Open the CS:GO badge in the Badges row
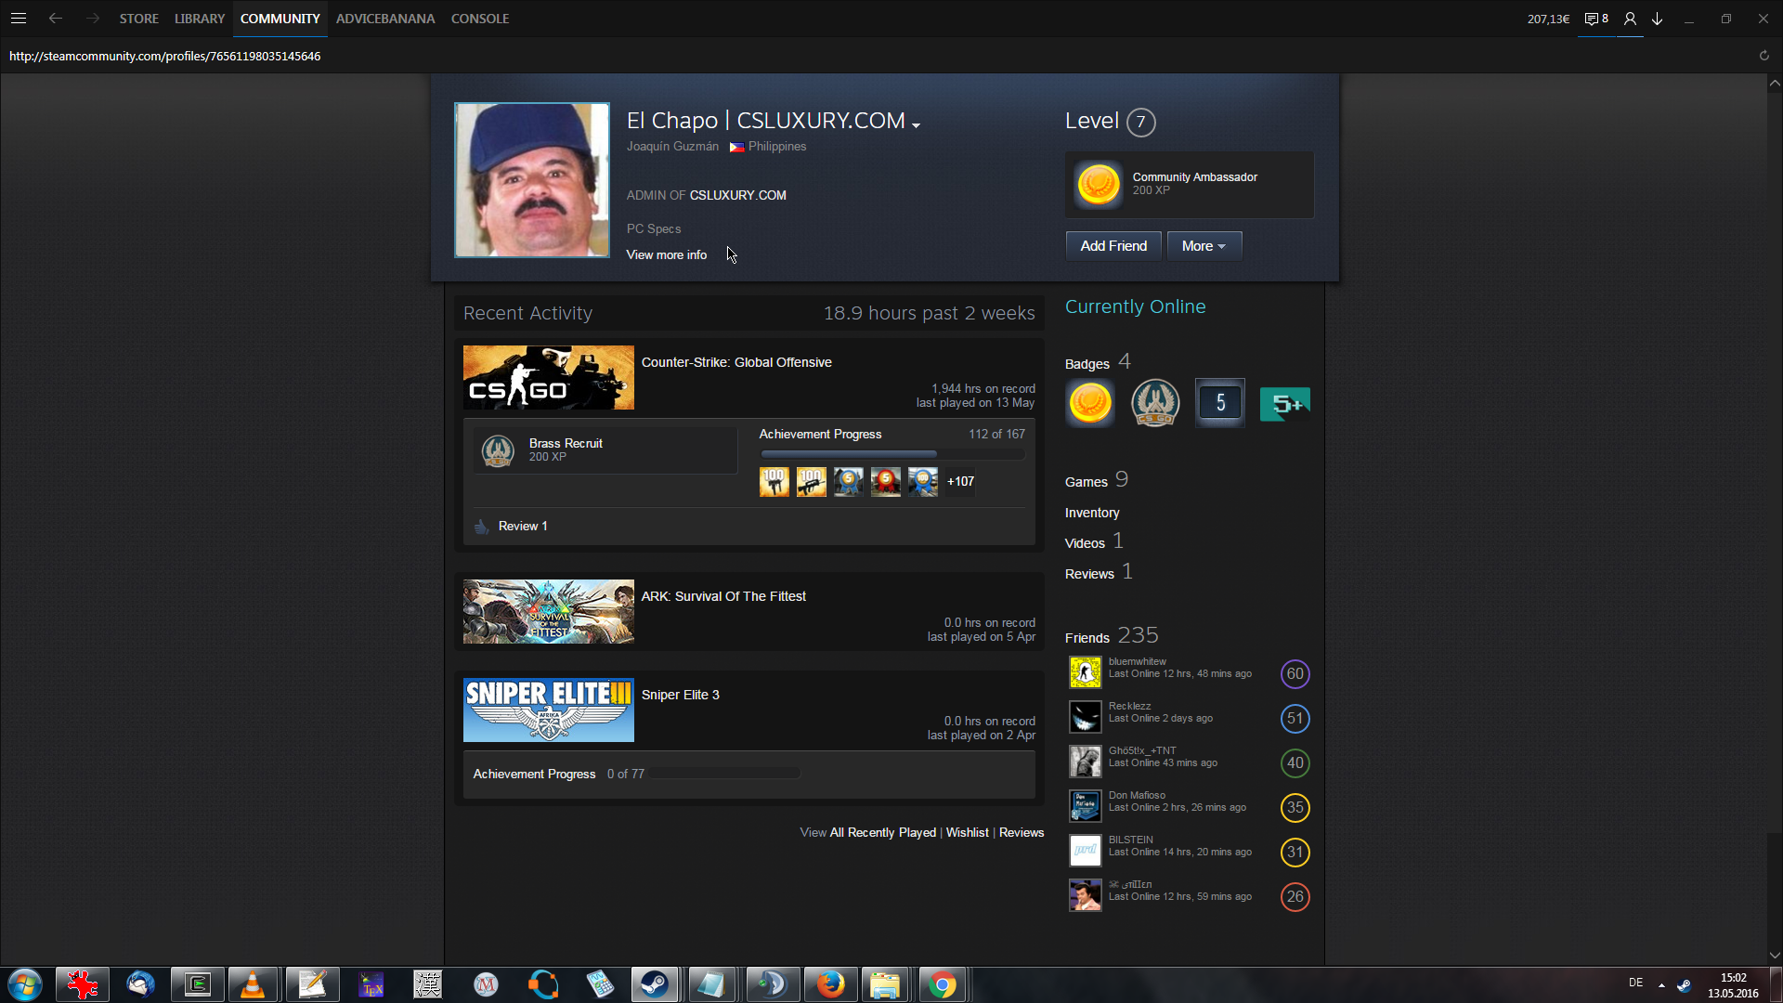Viewport: 1783px width, 1003px height. pyautogui.click(x=1154, y=404)
